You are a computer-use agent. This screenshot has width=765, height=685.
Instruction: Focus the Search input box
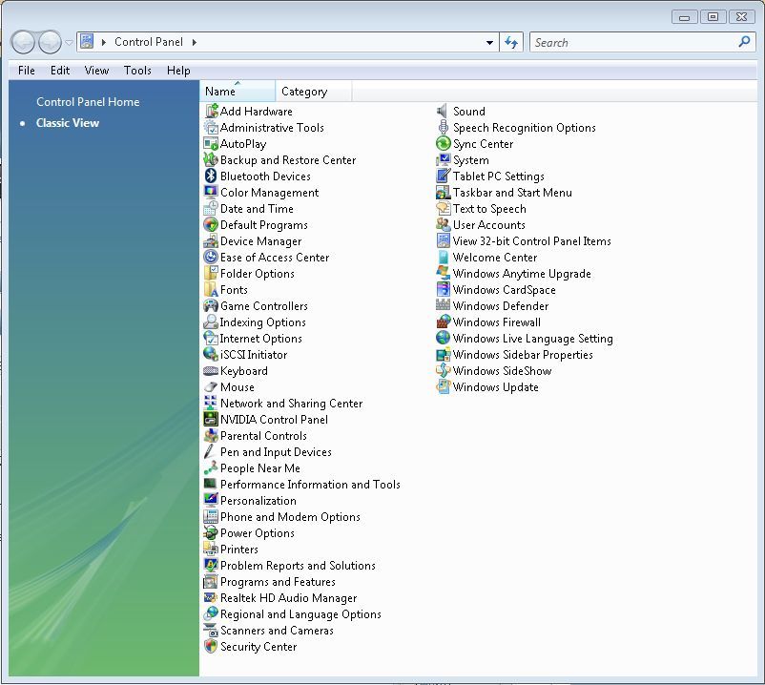point(634,42)
